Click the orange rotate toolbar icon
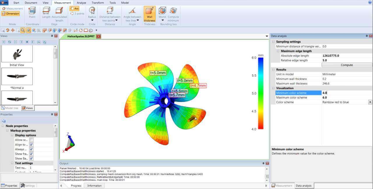373x189 pixels. pyautogui.click(x=8, y=30)
